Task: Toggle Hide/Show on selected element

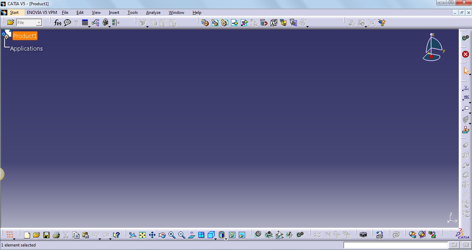Action: pyautogui.click(x=232, y=235)
